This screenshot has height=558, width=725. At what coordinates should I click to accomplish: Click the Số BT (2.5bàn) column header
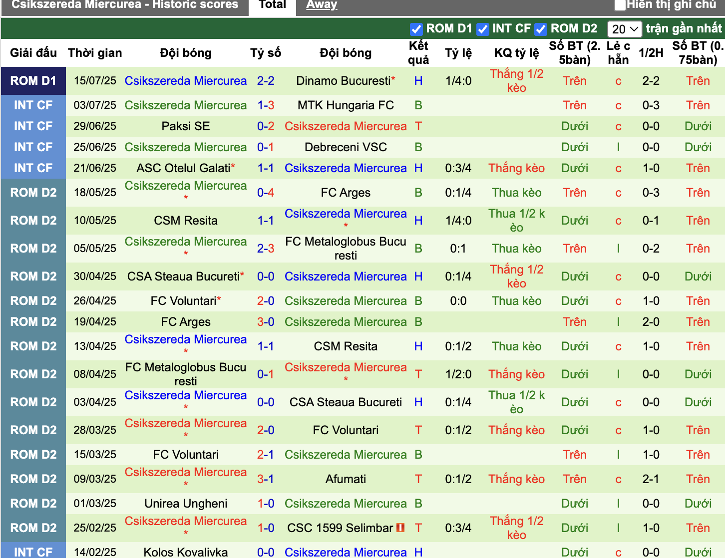coord(575,53)
